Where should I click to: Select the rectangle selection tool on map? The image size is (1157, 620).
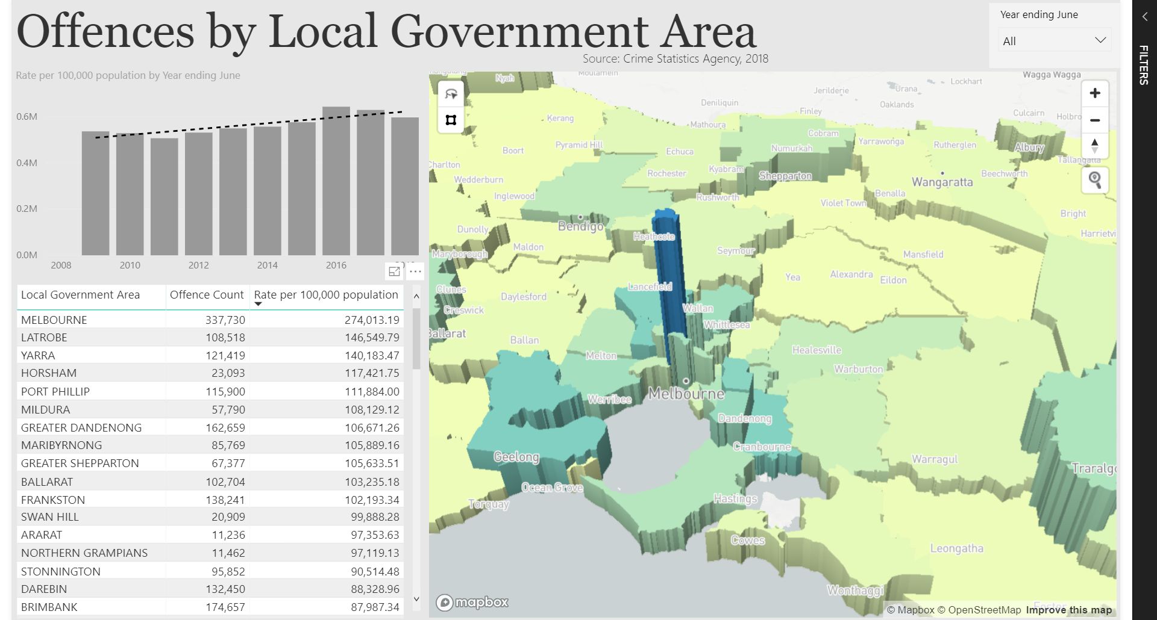(x=451, y=120)
